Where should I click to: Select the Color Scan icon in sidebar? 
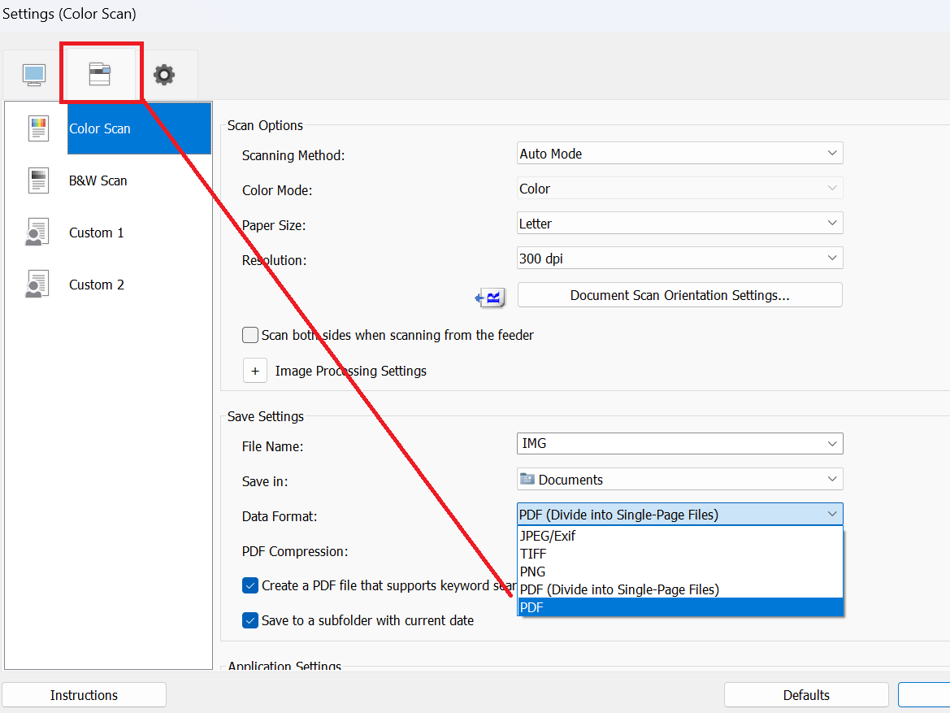click(38, 128)
